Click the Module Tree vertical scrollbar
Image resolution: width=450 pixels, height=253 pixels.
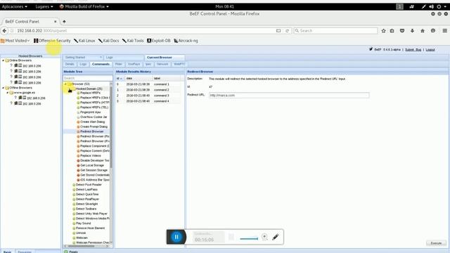(111, 126)
